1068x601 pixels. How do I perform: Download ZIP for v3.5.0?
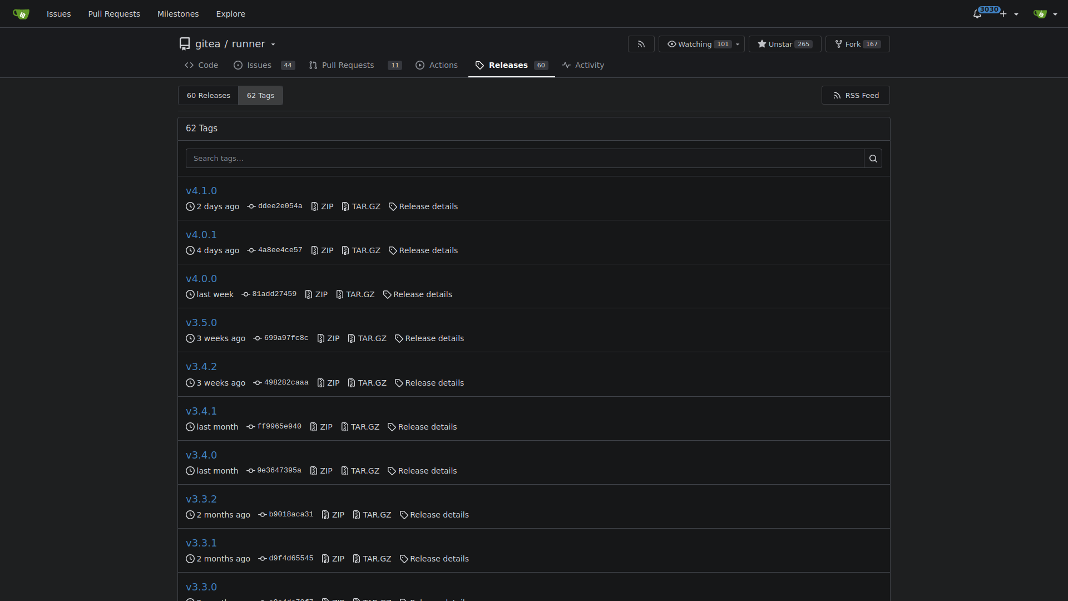pyautogui.click(x=328, y=338)
